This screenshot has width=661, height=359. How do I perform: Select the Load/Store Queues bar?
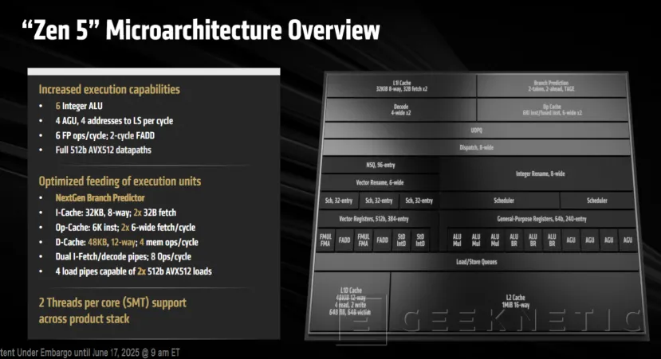[478, 261]
